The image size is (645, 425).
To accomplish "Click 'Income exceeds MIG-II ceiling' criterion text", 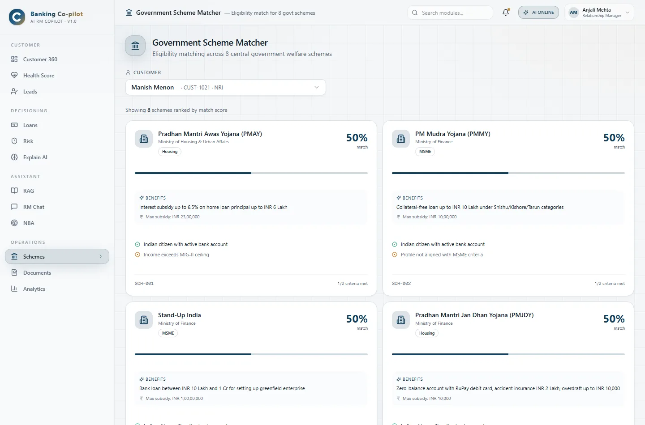I will pos(176,255).
